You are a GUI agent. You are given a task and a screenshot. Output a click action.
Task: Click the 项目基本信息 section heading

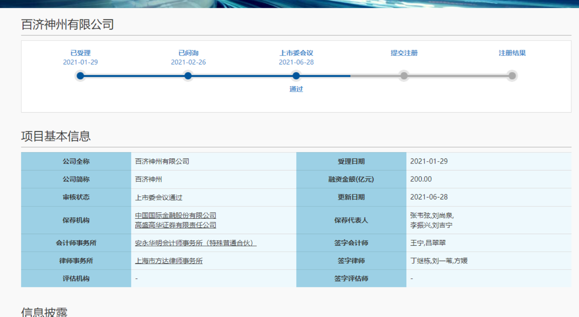pos(56,137)
